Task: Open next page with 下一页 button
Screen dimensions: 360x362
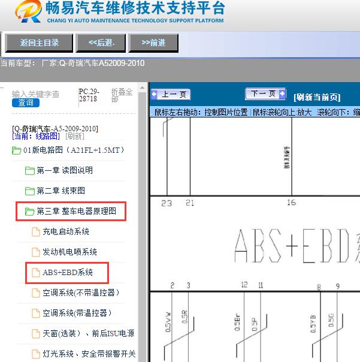Action: [265, 93]
